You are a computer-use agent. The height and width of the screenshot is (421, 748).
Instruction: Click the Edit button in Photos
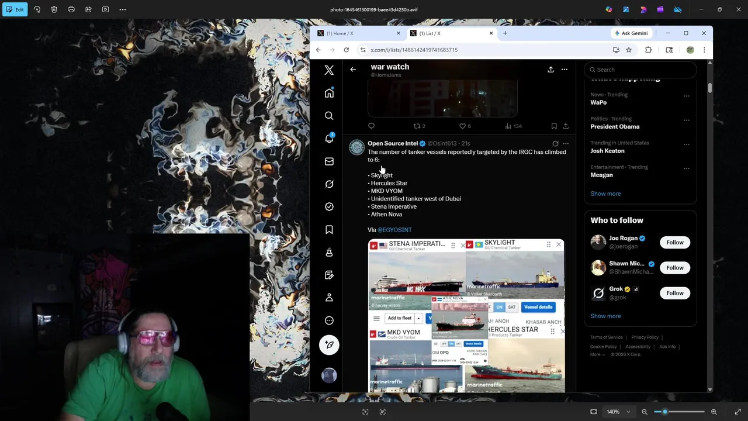pyautogui.click(x=15, y=9)
